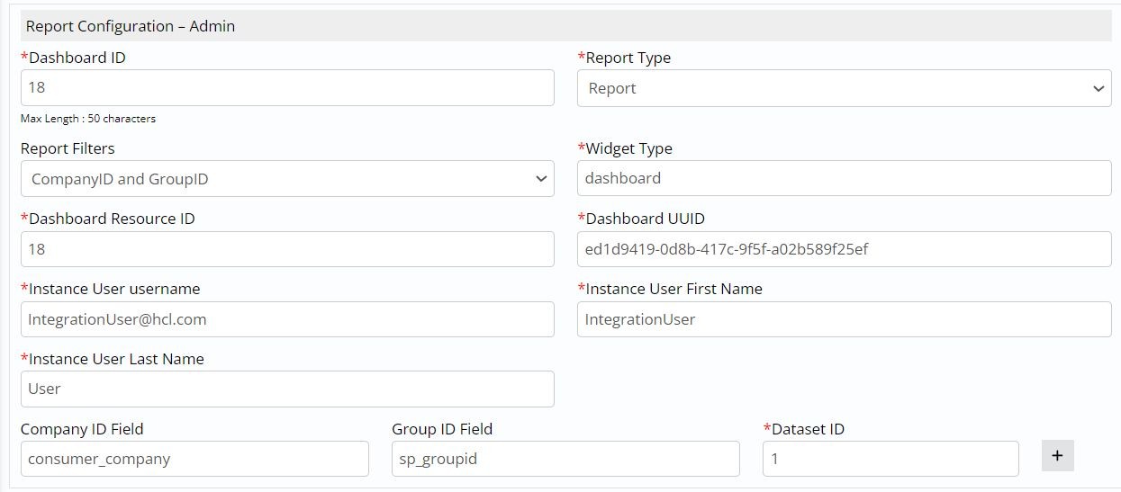Click the Instance User First Name field
The height and width of the screenshot is (492, 1121).
844,319
